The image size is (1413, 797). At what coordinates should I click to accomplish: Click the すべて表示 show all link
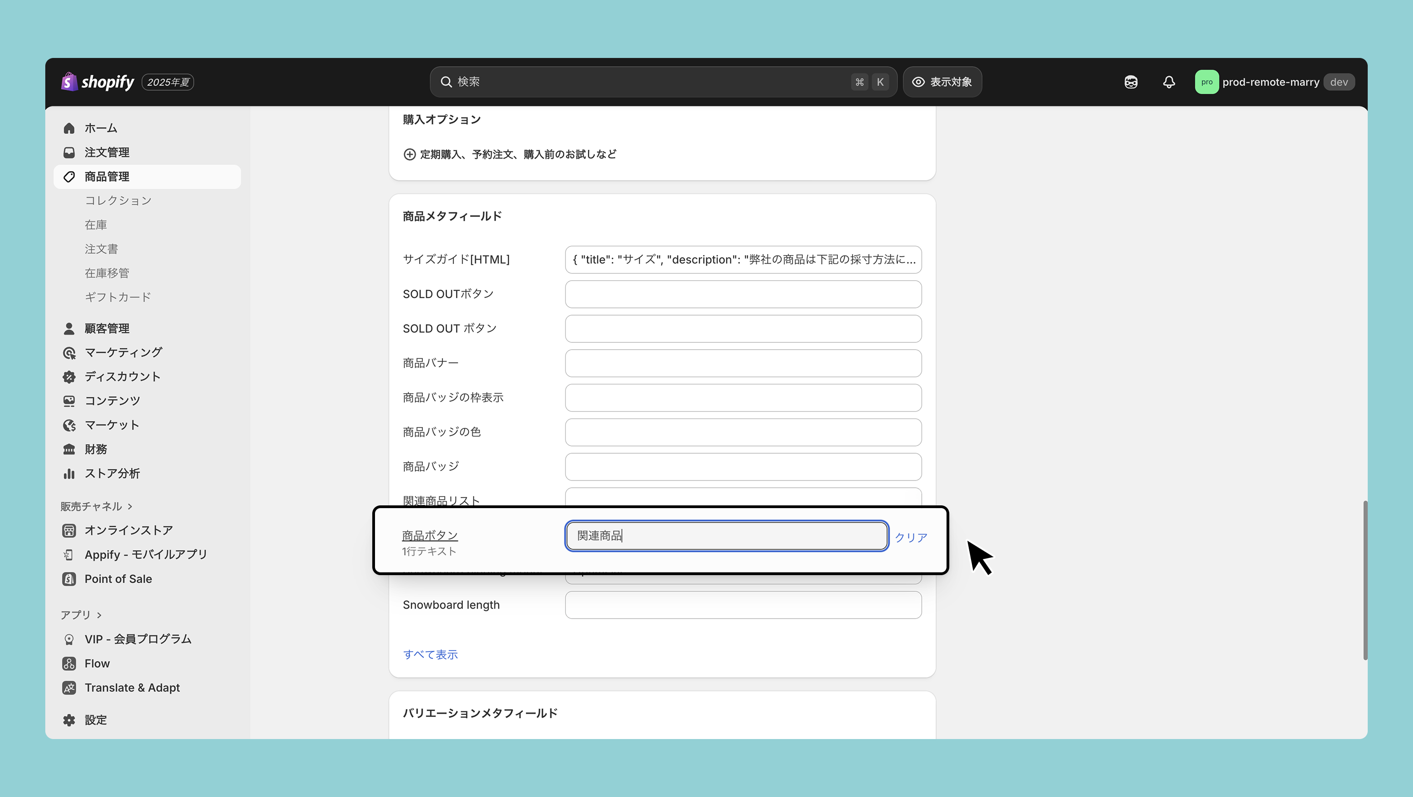click(x=430, y=654)
